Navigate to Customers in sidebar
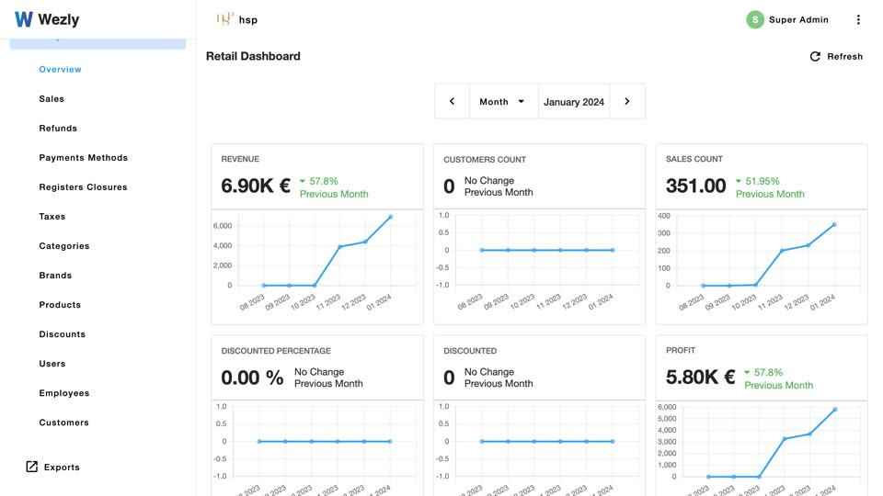This screenshot has height=496, width=883. click(63, 423)
